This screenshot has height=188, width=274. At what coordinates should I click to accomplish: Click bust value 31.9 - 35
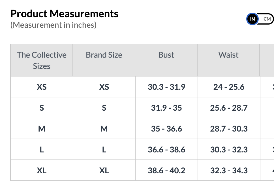coord(166,108)
